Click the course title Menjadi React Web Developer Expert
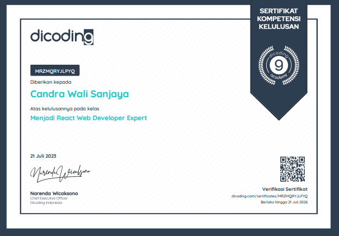This screenshot has height=236, width=339. (x=89, y=118)
